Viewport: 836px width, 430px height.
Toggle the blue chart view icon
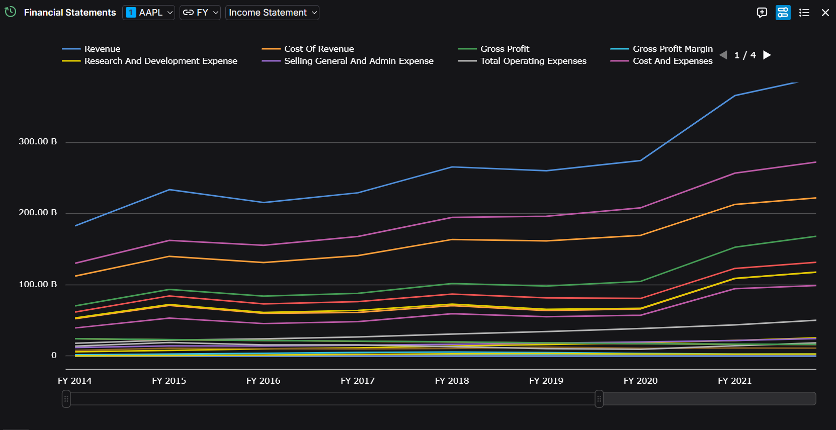click(783, 13)
